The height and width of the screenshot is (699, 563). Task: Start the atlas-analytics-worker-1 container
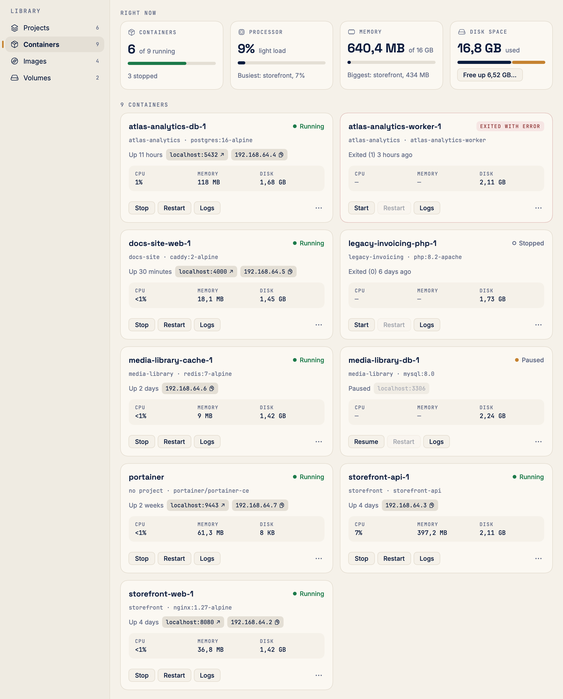click(x=361, y=208)
